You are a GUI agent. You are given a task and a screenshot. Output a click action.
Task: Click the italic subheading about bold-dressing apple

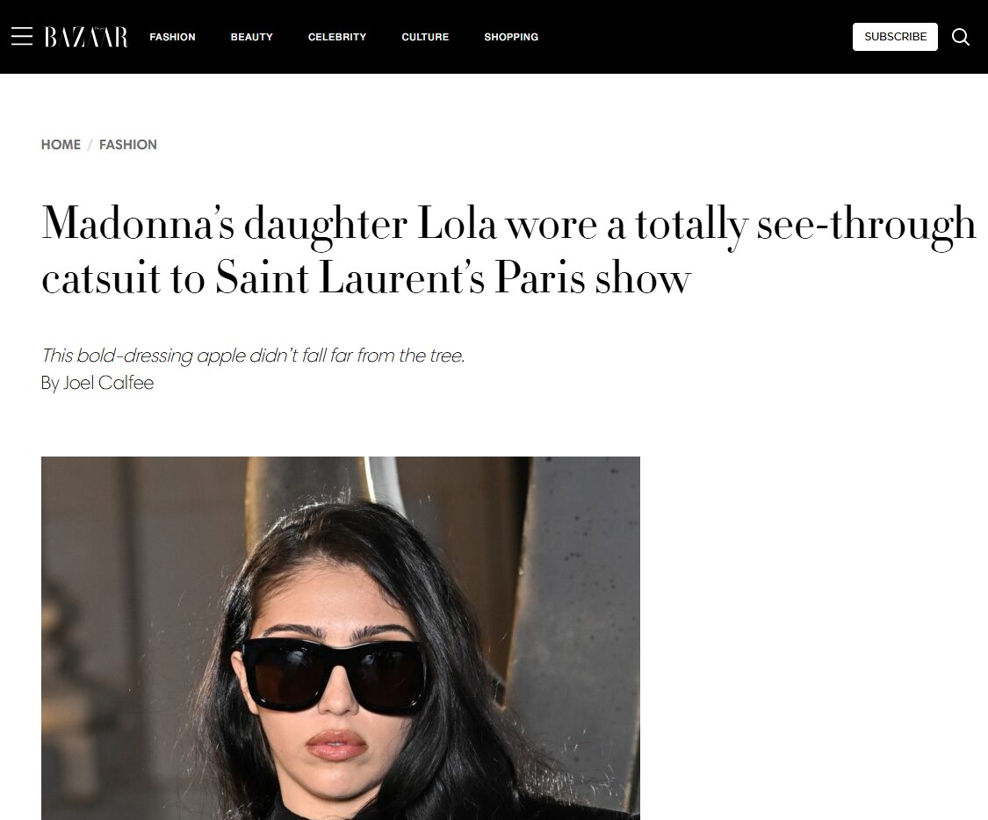click(x=253, y=356)
